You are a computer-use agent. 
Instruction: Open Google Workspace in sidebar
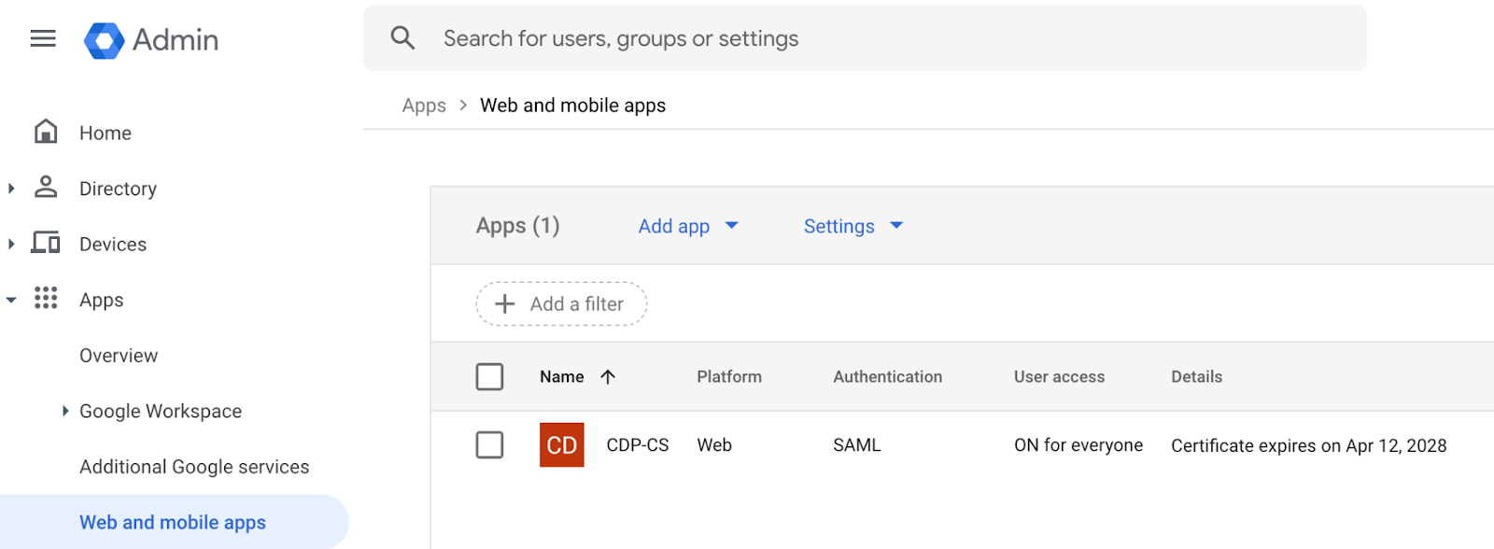pos(161,411)
